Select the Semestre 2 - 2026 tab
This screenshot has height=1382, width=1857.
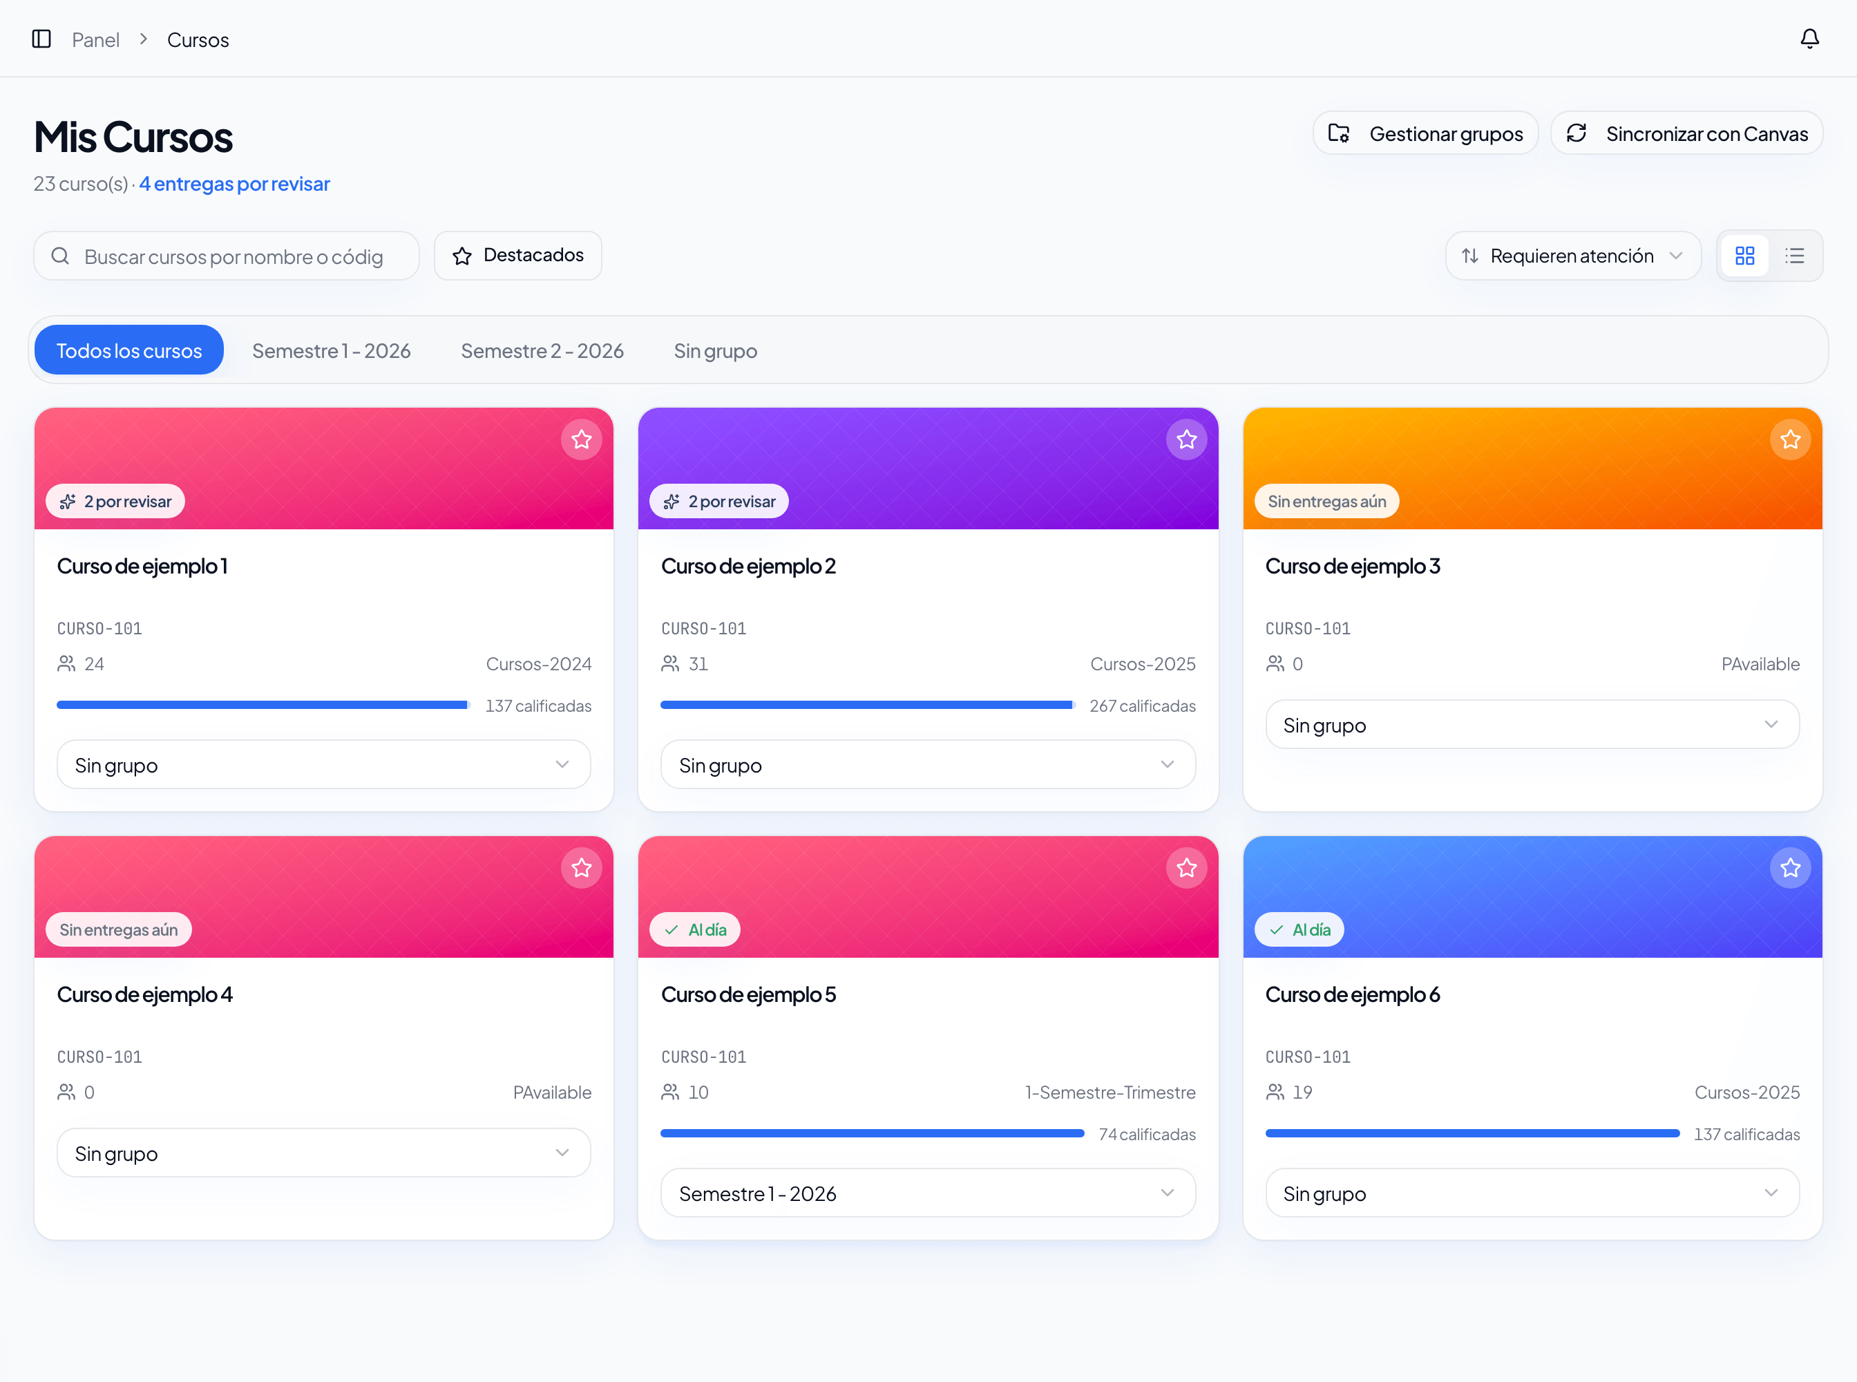click(542, 350)
